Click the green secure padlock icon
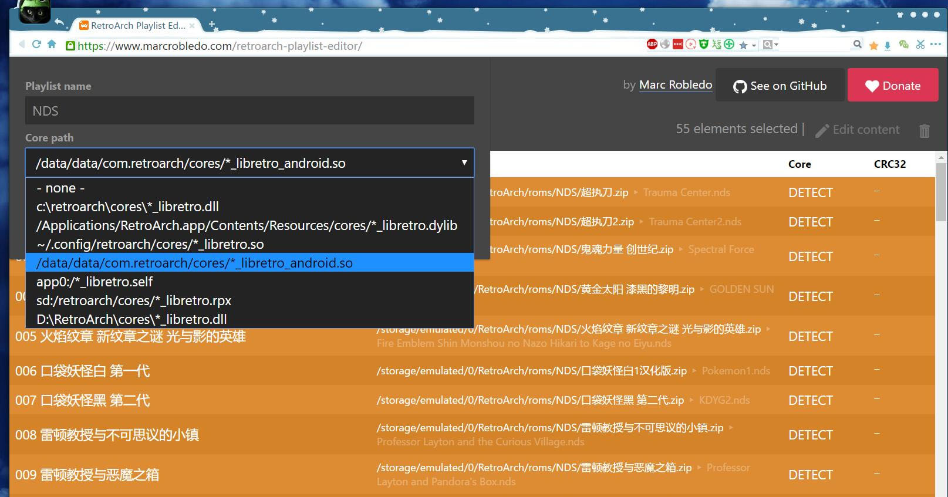 [x=70, y=45]
